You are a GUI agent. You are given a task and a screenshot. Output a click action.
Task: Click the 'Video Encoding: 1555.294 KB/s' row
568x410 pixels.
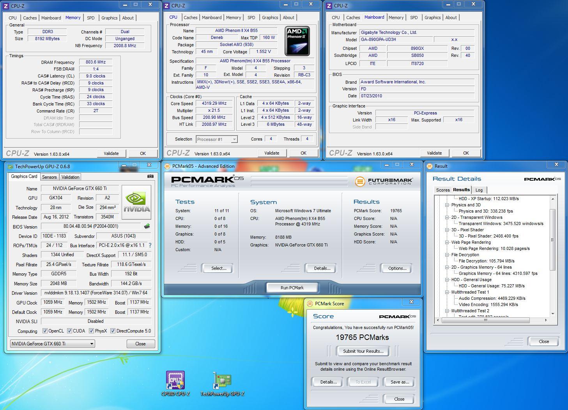[488, 304]
